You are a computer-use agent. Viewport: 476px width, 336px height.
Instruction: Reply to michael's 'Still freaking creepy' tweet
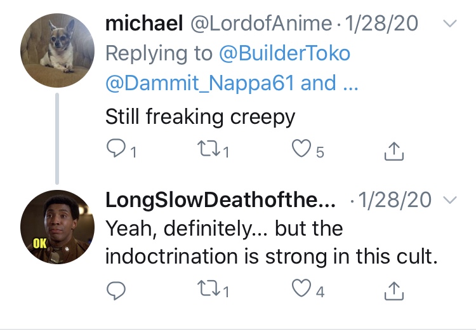116,148
